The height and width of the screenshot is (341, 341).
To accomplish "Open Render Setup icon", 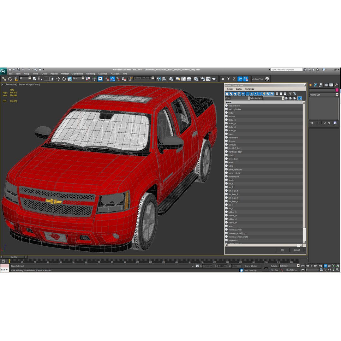I will [x=203, y=79].
